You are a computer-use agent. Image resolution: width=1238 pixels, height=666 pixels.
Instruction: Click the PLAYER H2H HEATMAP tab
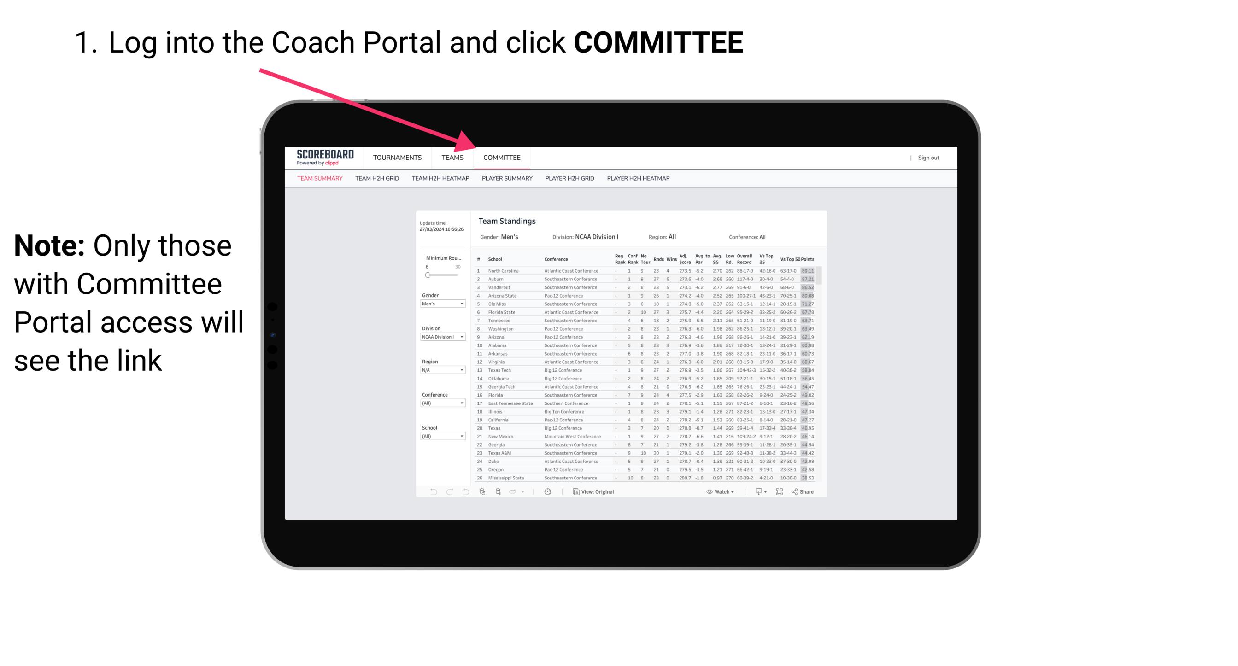click(640, 178)
